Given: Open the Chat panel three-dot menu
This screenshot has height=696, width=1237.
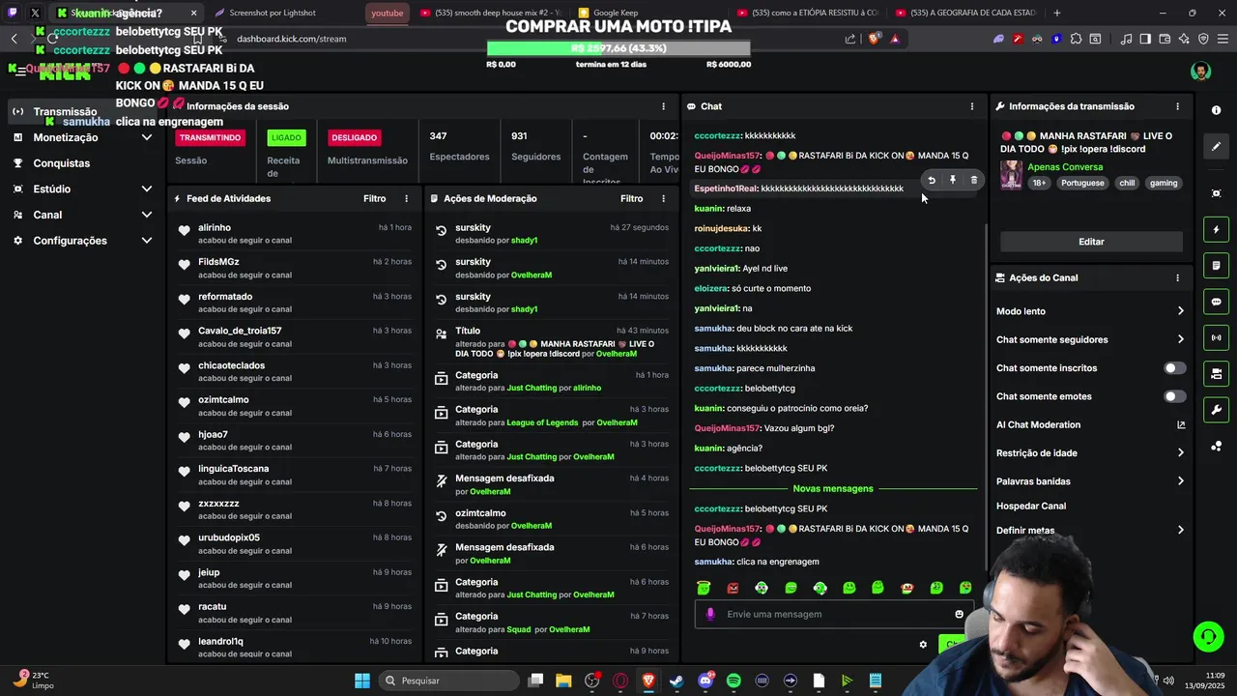Looking at the screenshot, I should tap(972, 106).
